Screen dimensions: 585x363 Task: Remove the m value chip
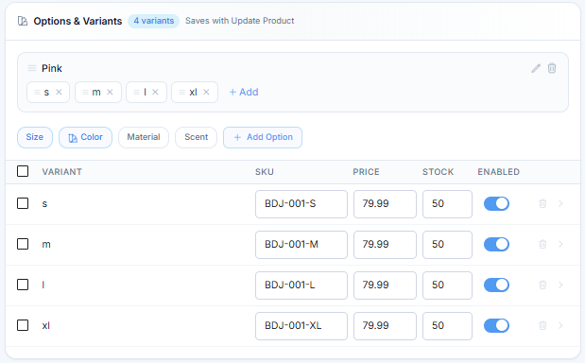(110, 92)
